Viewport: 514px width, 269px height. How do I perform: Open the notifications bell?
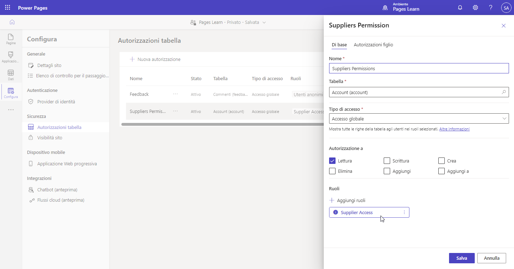(460, 7)
